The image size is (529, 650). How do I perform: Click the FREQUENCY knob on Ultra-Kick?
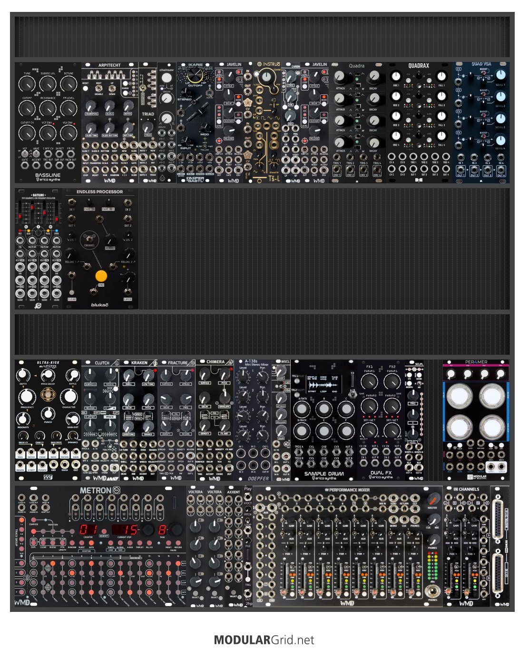(x=27, y=396)
